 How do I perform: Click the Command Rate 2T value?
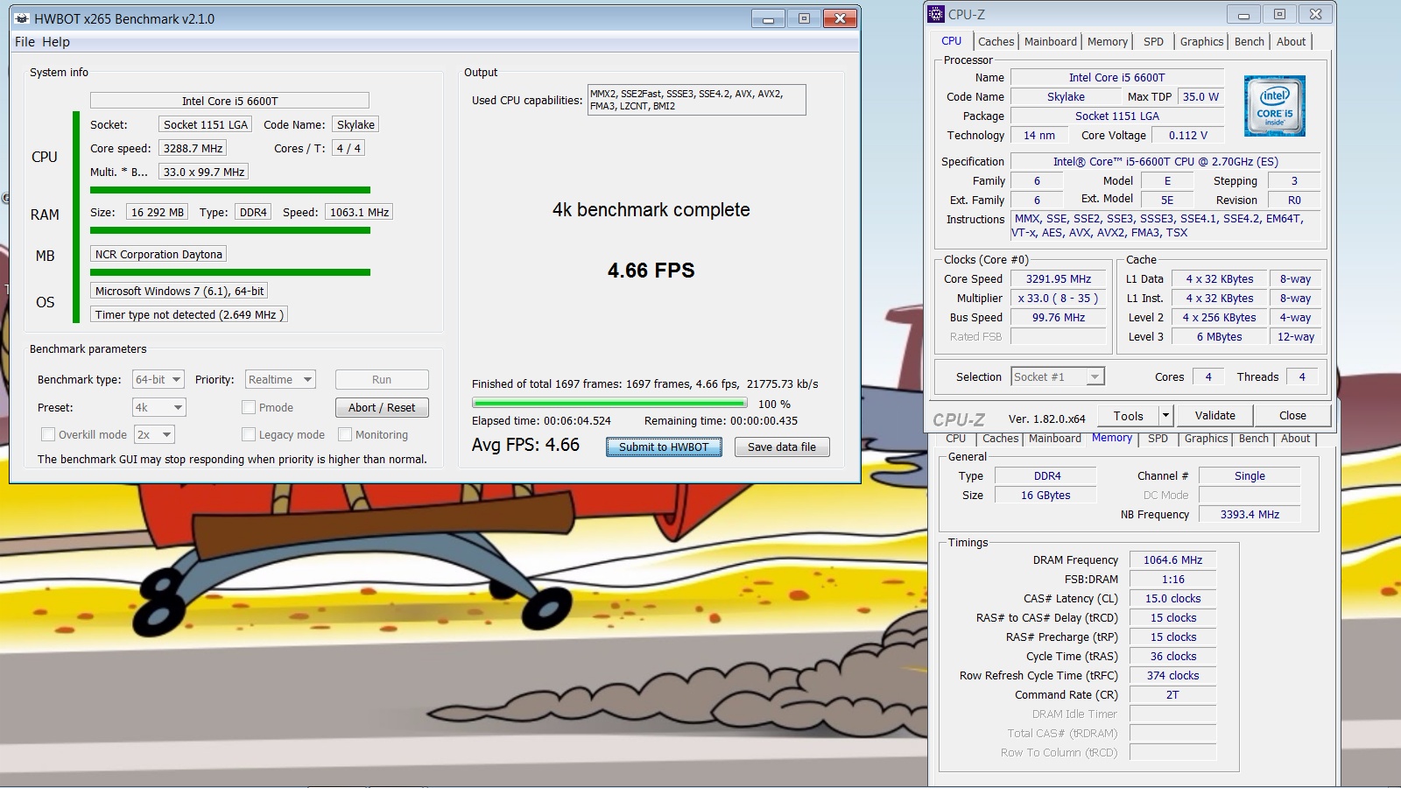pos(1172,694)
